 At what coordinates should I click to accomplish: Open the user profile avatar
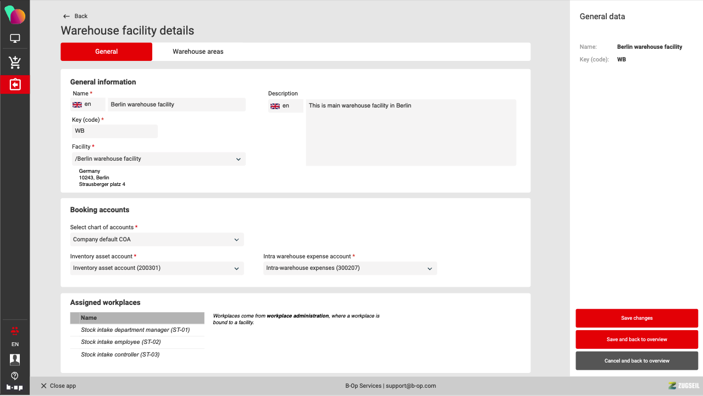(15, 360)
